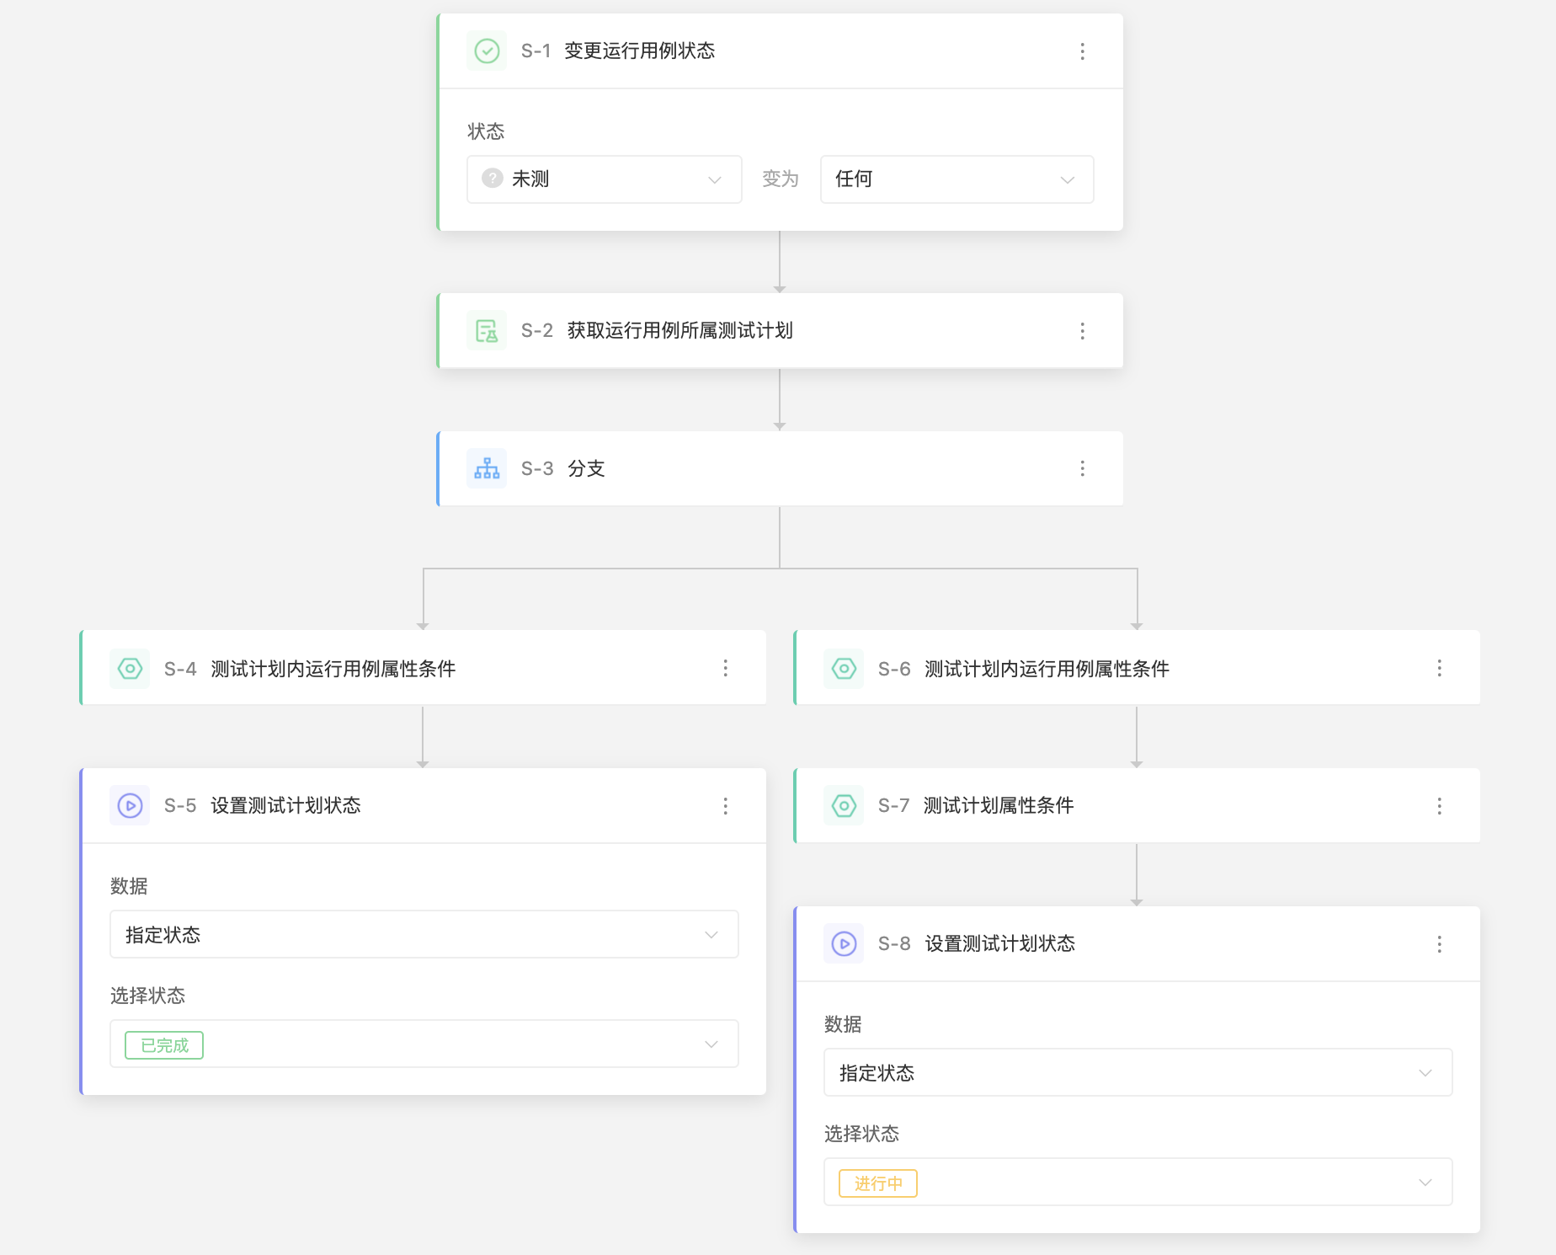Click the 已完成 green status tag

coord(164,1045)
